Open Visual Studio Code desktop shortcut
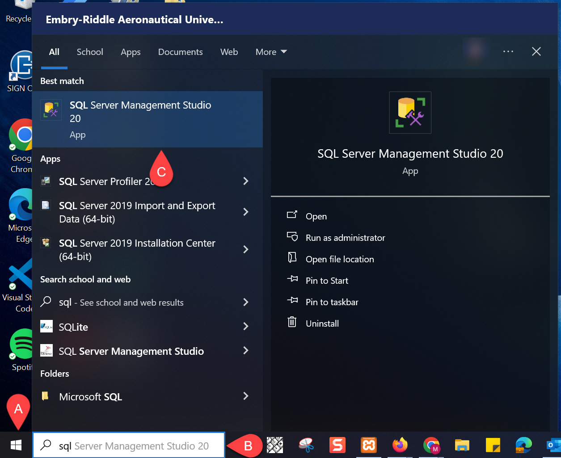This screenshot has width=561, height=458. 18,286
